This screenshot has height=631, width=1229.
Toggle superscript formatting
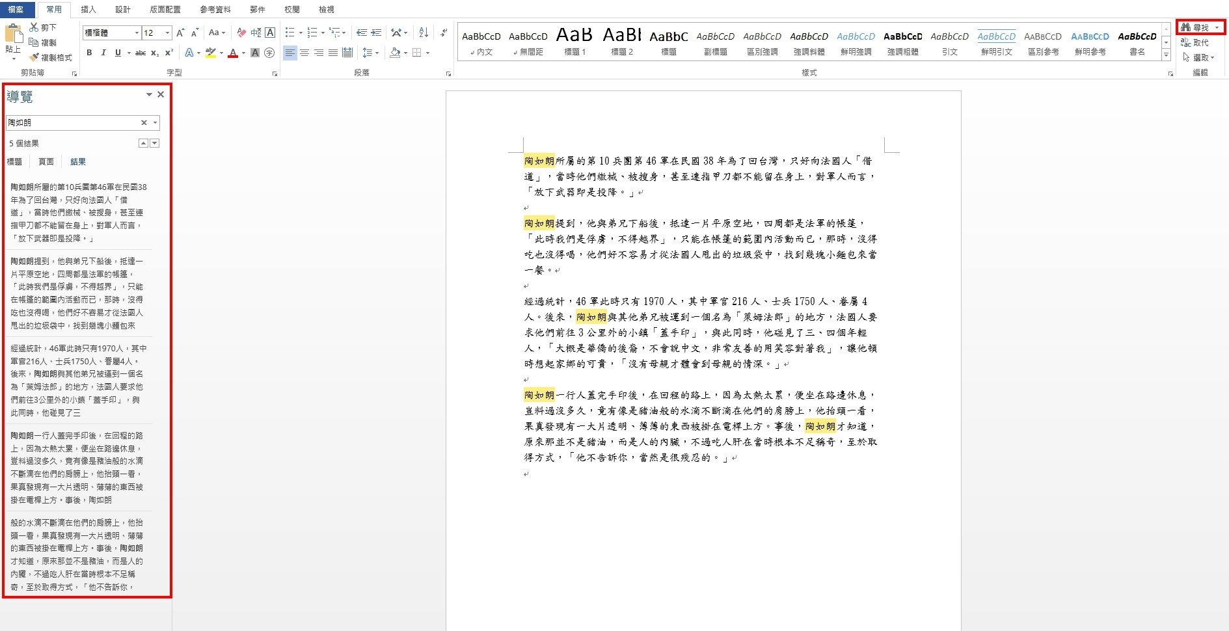(169, 53)
